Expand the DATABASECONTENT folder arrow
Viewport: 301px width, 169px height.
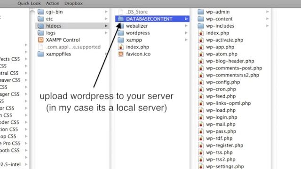click(x=186, y=19)
